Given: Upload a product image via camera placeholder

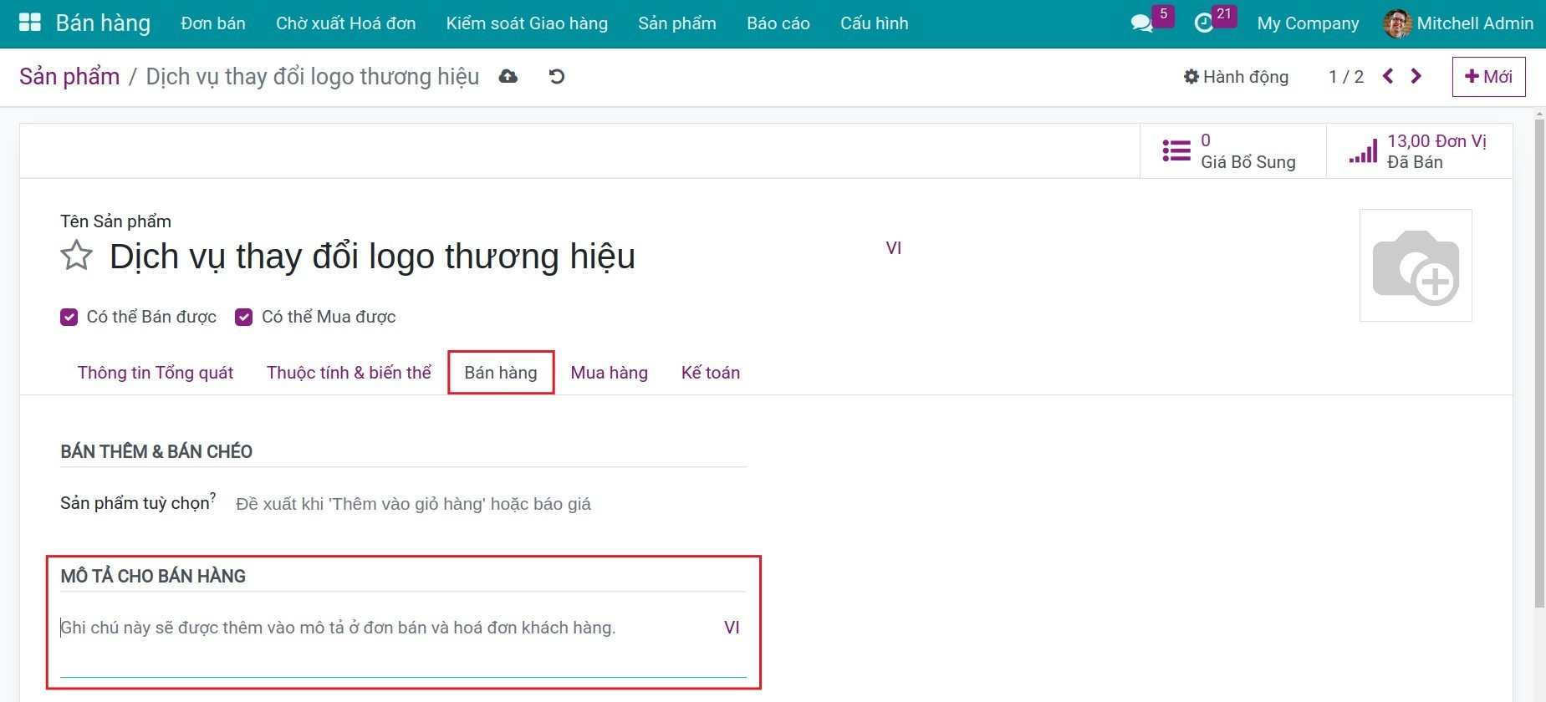Looking at the screenshot, I should click(x=1416, y=265).
